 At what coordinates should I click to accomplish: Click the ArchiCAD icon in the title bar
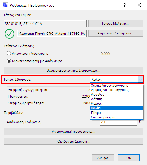tap(6, 5)
